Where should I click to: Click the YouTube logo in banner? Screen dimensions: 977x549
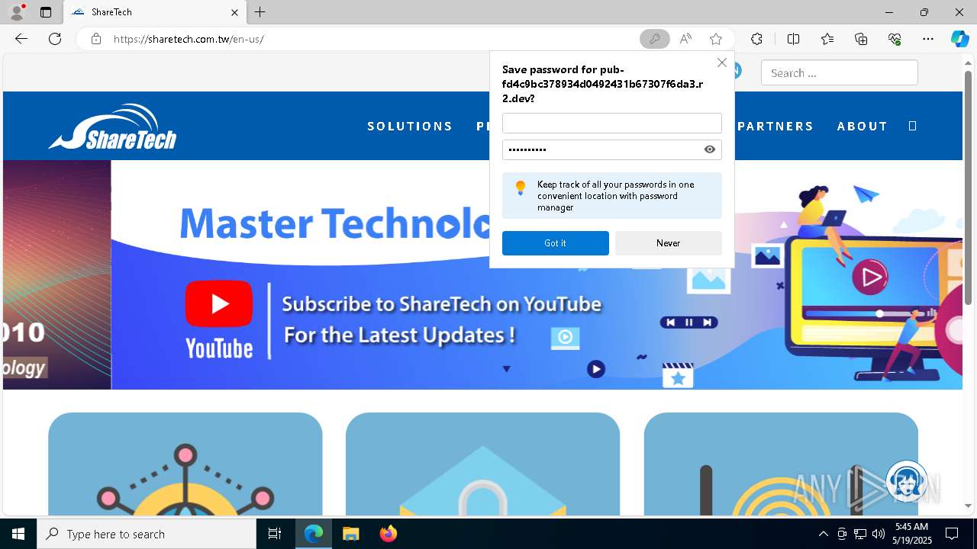(x=219, y=319)
